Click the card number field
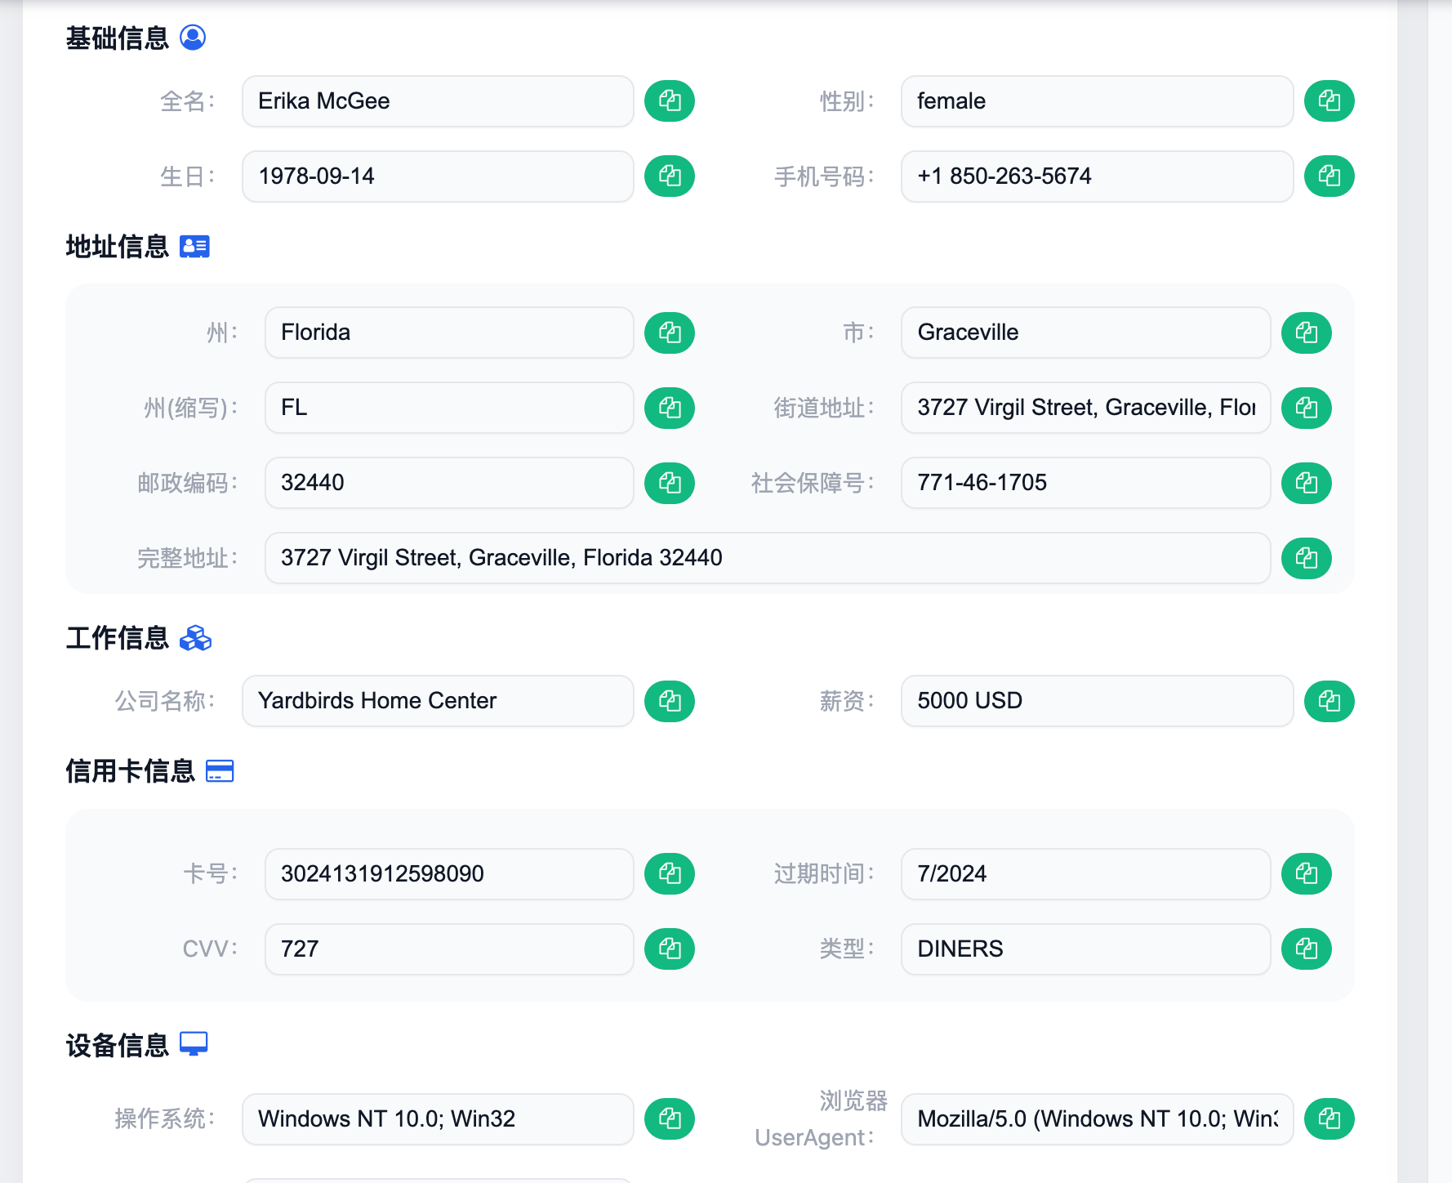 tap(449, 874)
